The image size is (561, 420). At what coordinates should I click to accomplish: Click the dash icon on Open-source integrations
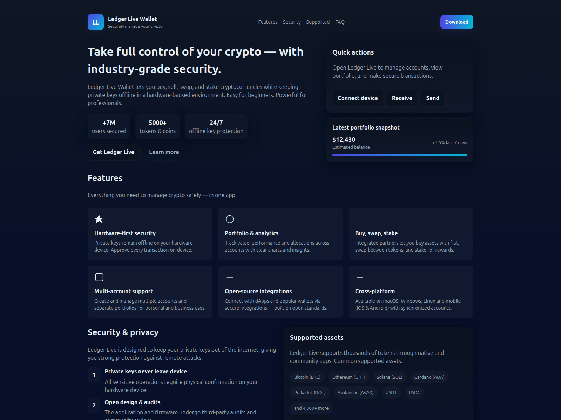point(230,277)
